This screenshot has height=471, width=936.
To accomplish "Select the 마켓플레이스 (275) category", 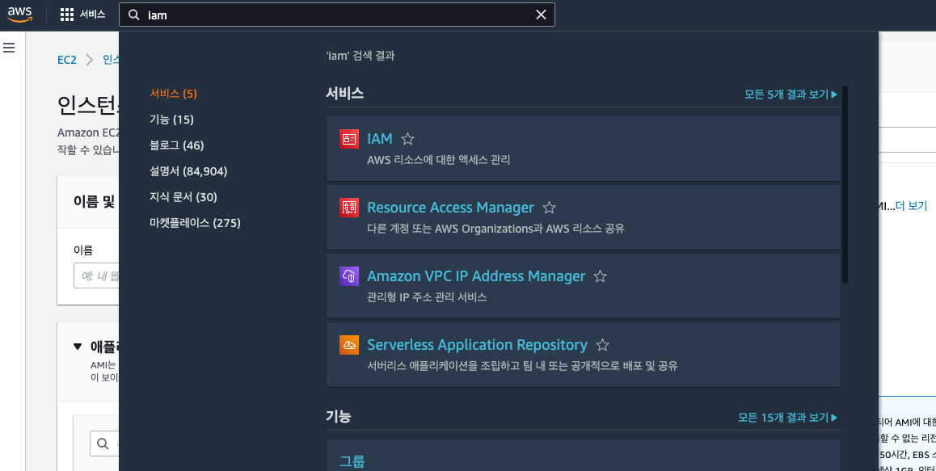I will [x=195, y=223].
